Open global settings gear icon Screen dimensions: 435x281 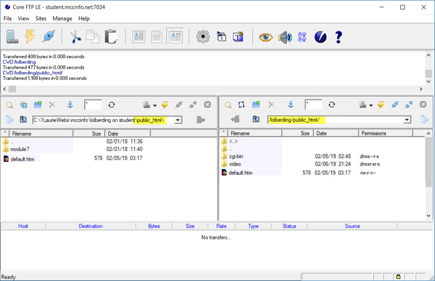tap(203, 36)
